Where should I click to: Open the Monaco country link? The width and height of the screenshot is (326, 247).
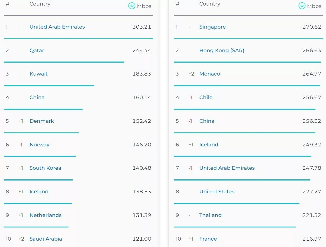coord(210,74)
